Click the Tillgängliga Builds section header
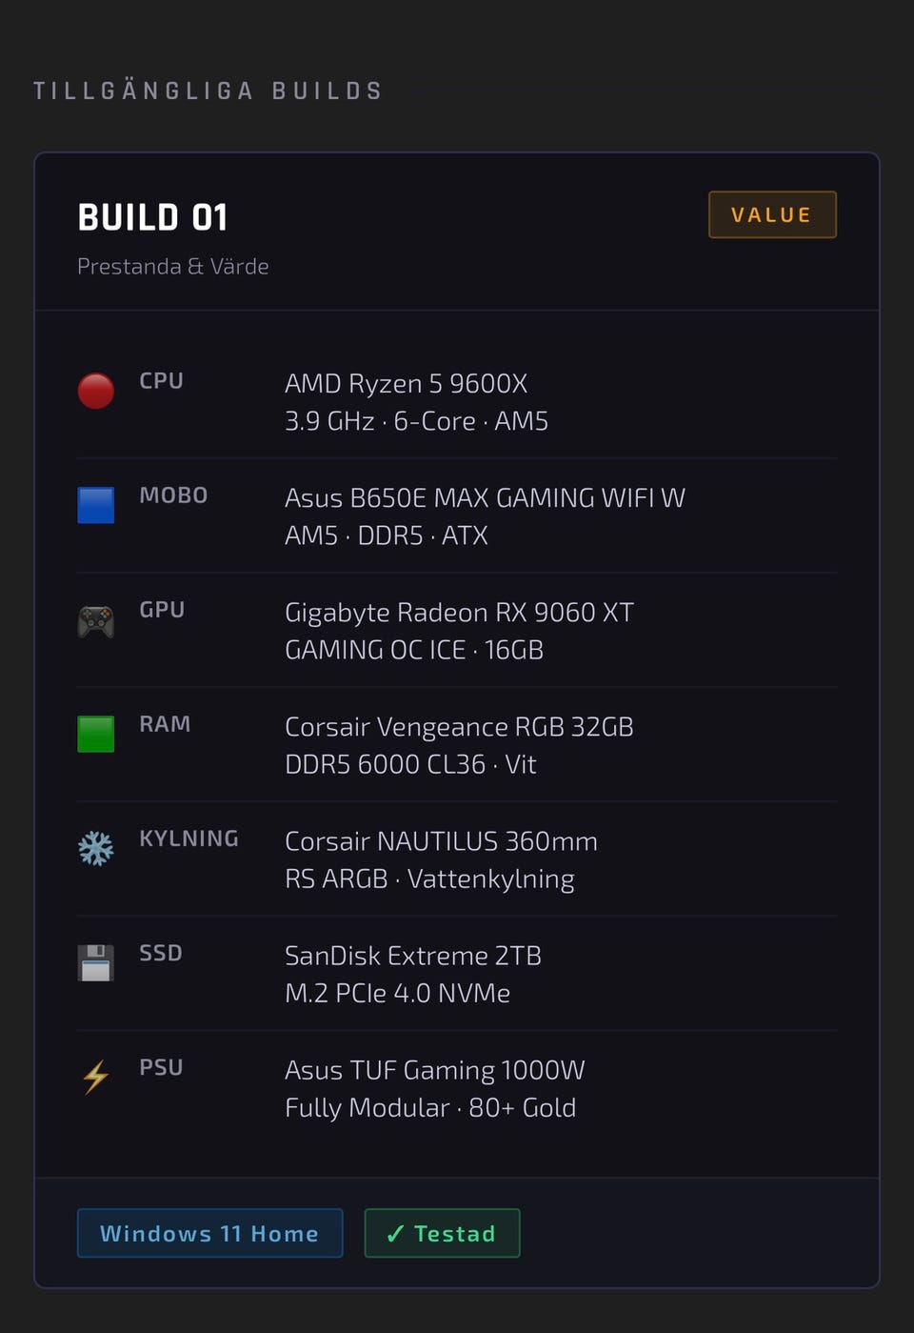914x1333 pixels. pos(208,91)
